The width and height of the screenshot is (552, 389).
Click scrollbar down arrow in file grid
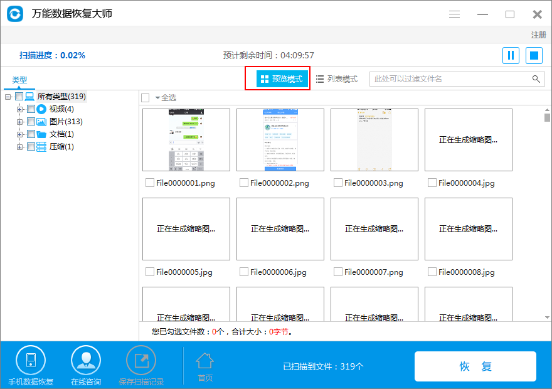pyautogui.click(x=547, y=317)
